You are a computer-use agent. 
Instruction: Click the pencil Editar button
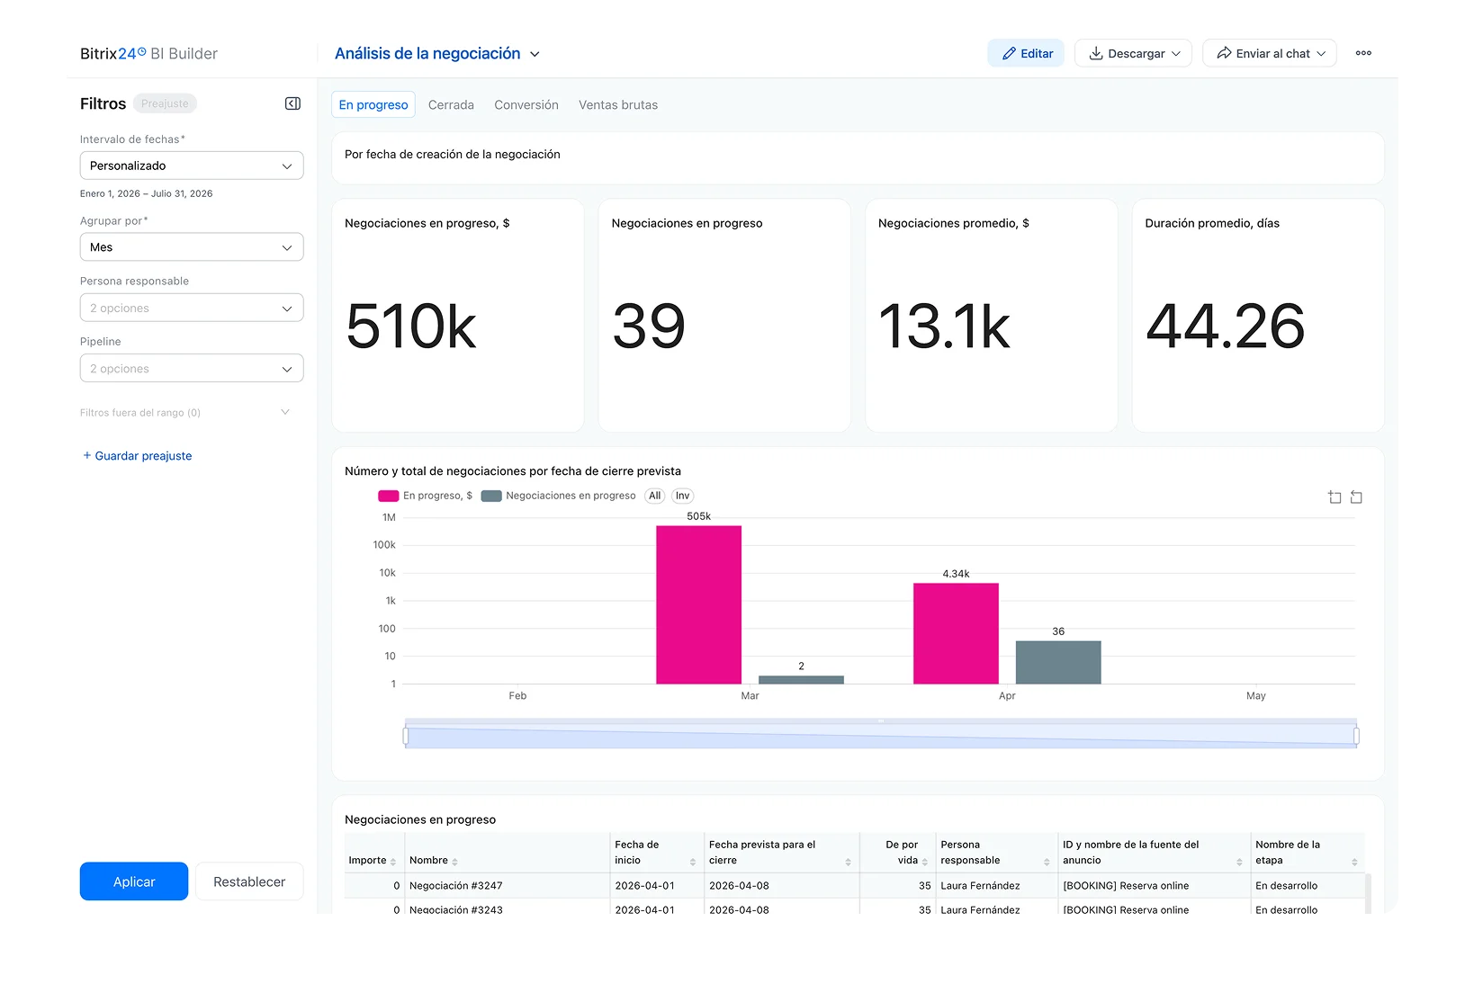click(1026, 53)
